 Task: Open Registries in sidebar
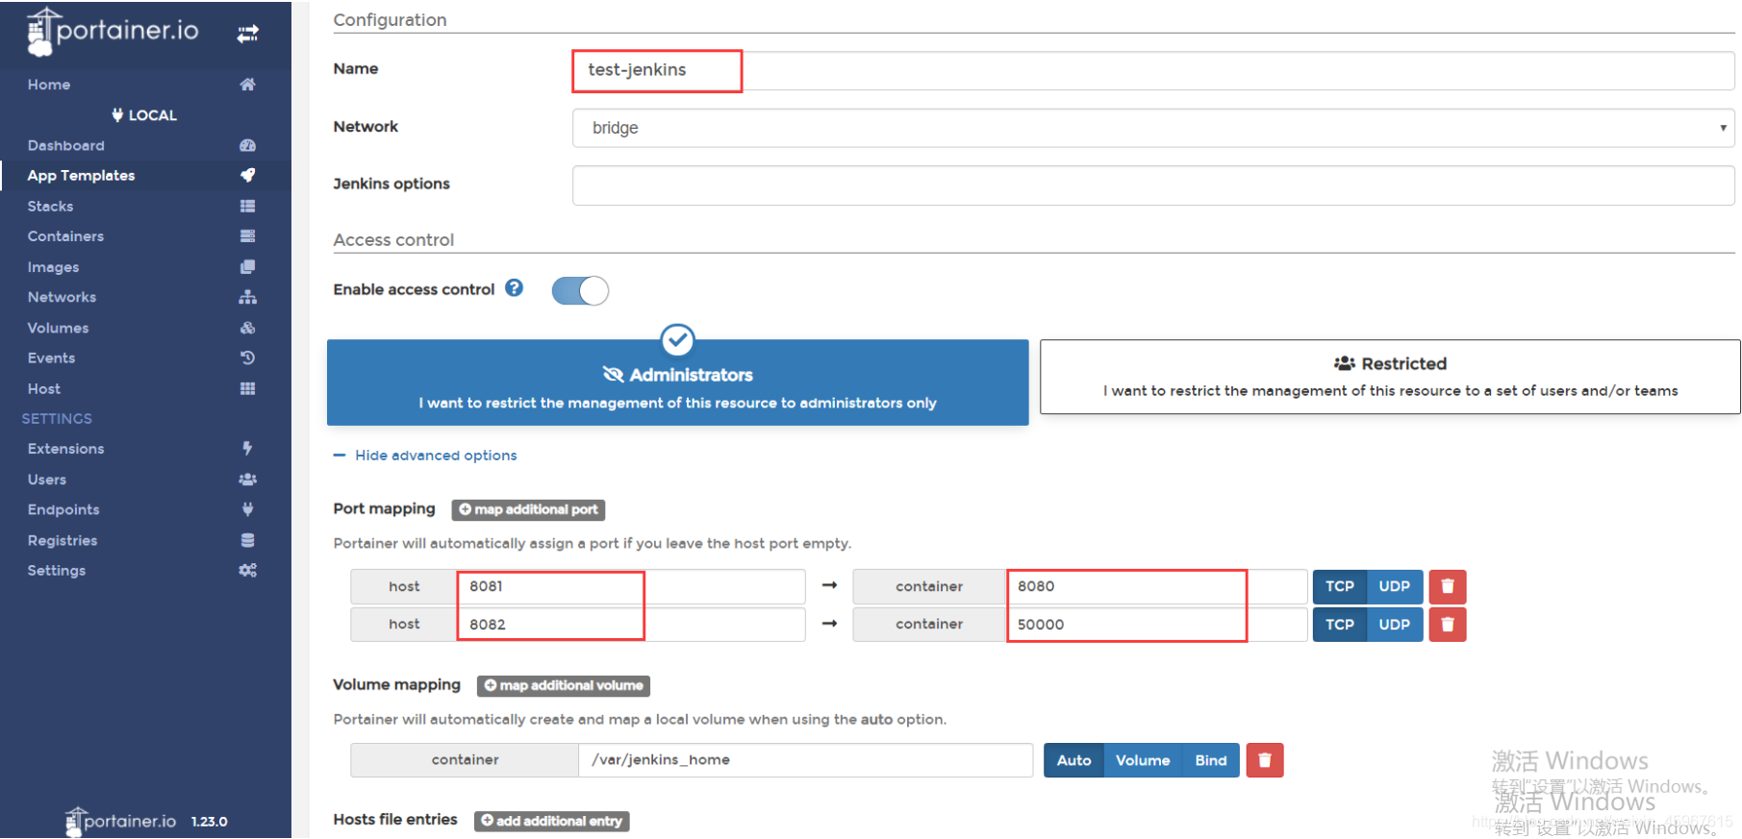click(63, 540)
